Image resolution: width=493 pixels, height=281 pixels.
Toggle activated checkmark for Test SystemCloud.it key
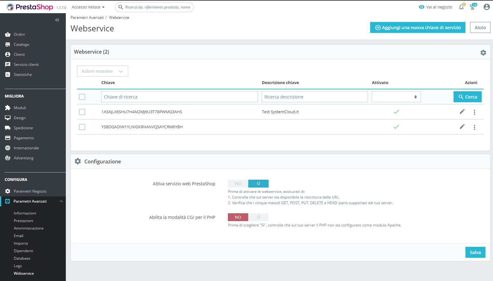click(396, 112)
